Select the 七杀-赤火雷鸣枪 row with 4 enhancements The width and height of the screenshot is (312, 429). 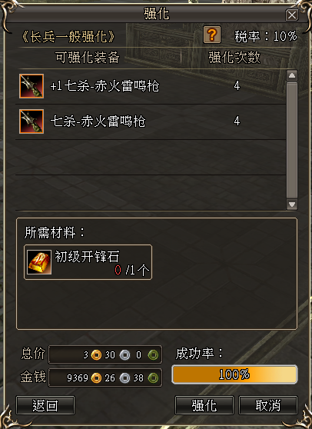pyautogui.click(x=151, y=121)
